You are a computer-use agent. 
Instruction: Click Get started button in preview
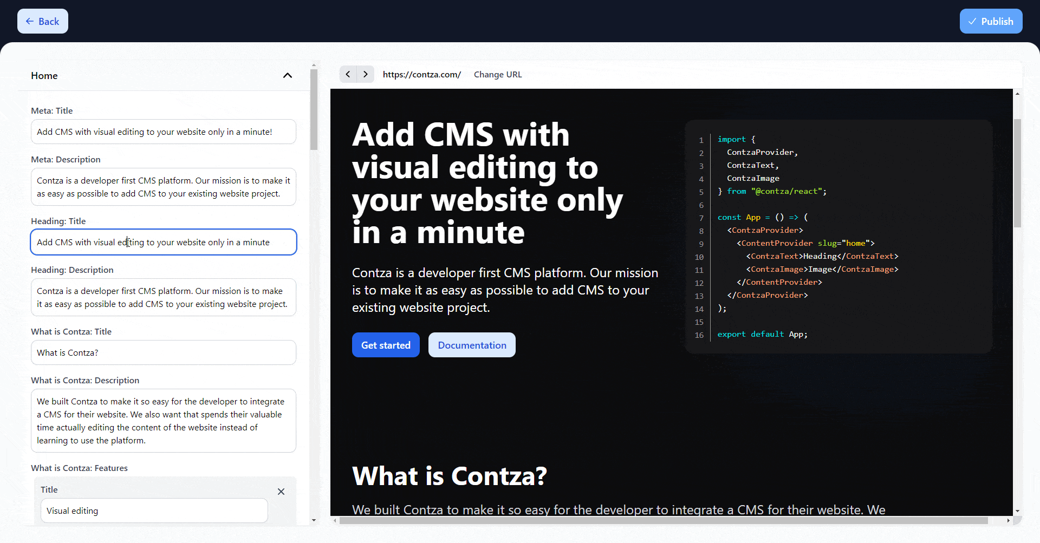pos(386,345)
